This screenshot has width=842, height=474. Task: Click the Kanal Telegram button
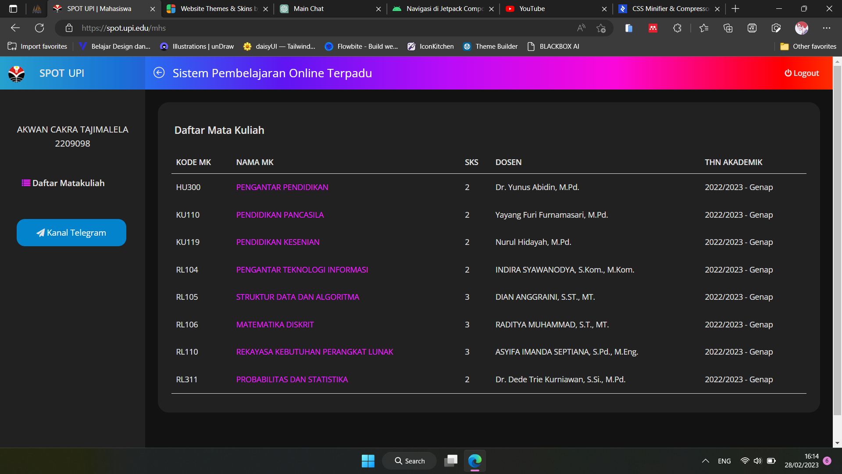[71, 233]
